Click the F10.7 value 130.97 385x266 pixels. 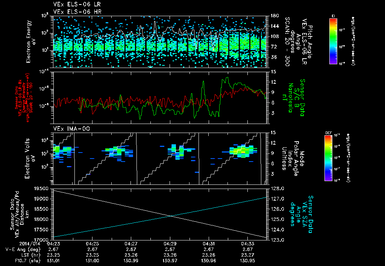point(170,261)
